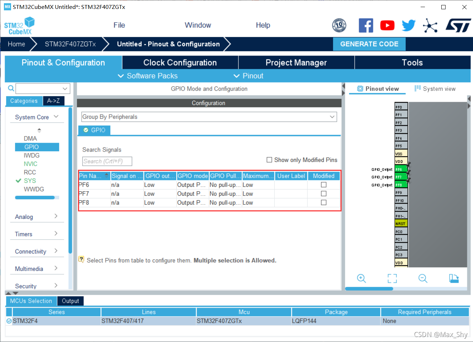
Task: Zoom in on the pinout view
Action: pos(362,278)
